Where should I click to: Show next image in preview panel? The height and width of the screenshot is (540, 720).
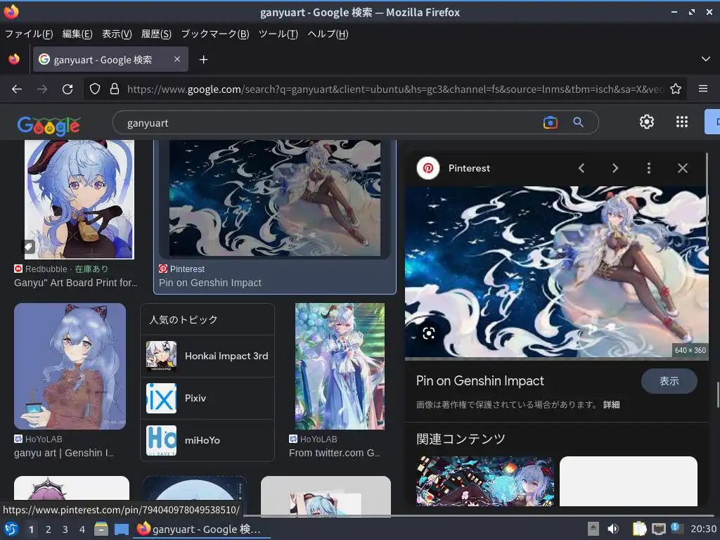click(x=615, y=168)
